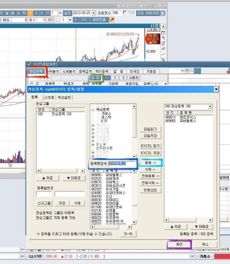Click the EXCEL 읽기 button
The image size is (230, 264).
(x=150, y=146)
